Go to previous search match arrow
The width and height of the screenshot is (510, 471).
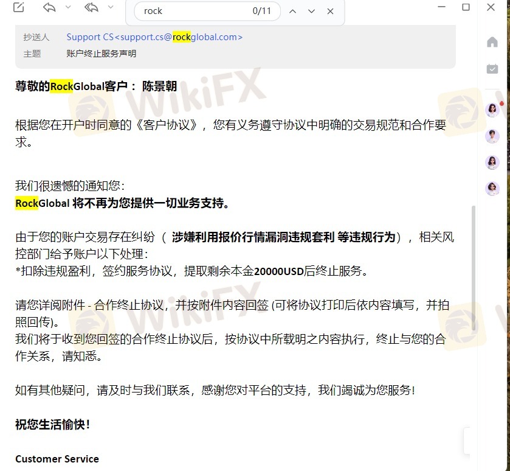coord(293,12)
